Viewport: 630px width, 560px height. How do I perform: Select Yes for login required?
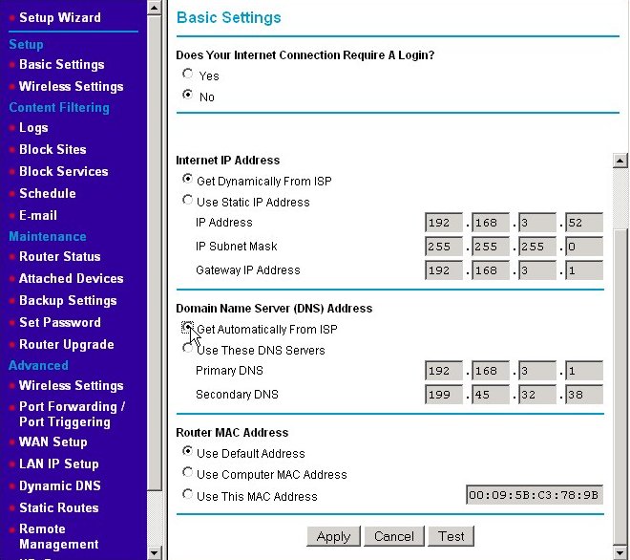(x=187, y=74)
